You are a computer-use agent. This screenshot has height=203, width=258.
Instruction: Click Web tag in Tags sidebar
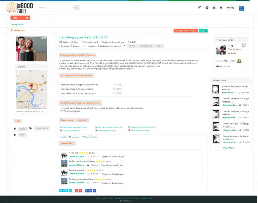click(x=22, y=135)
